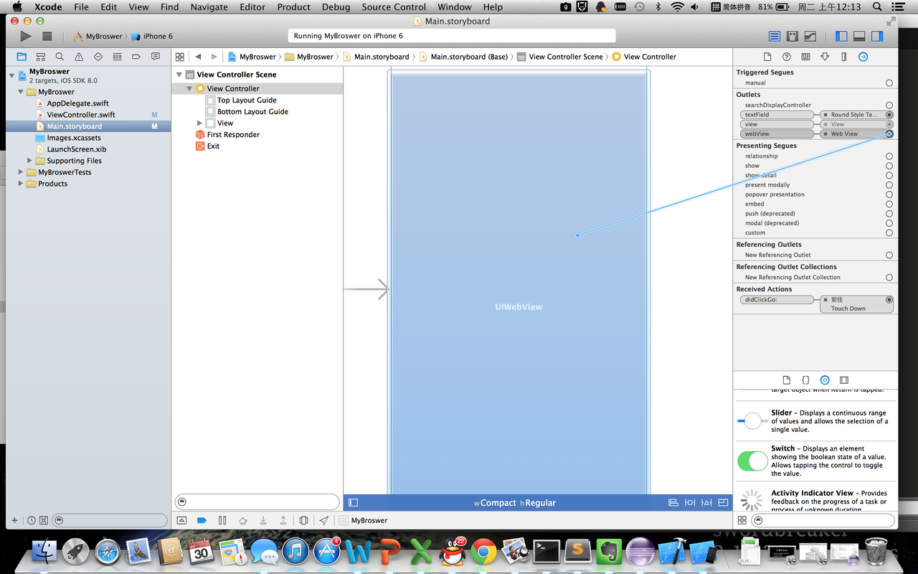Go back in editor history
The image size is (918, 574).
(198, 57)
